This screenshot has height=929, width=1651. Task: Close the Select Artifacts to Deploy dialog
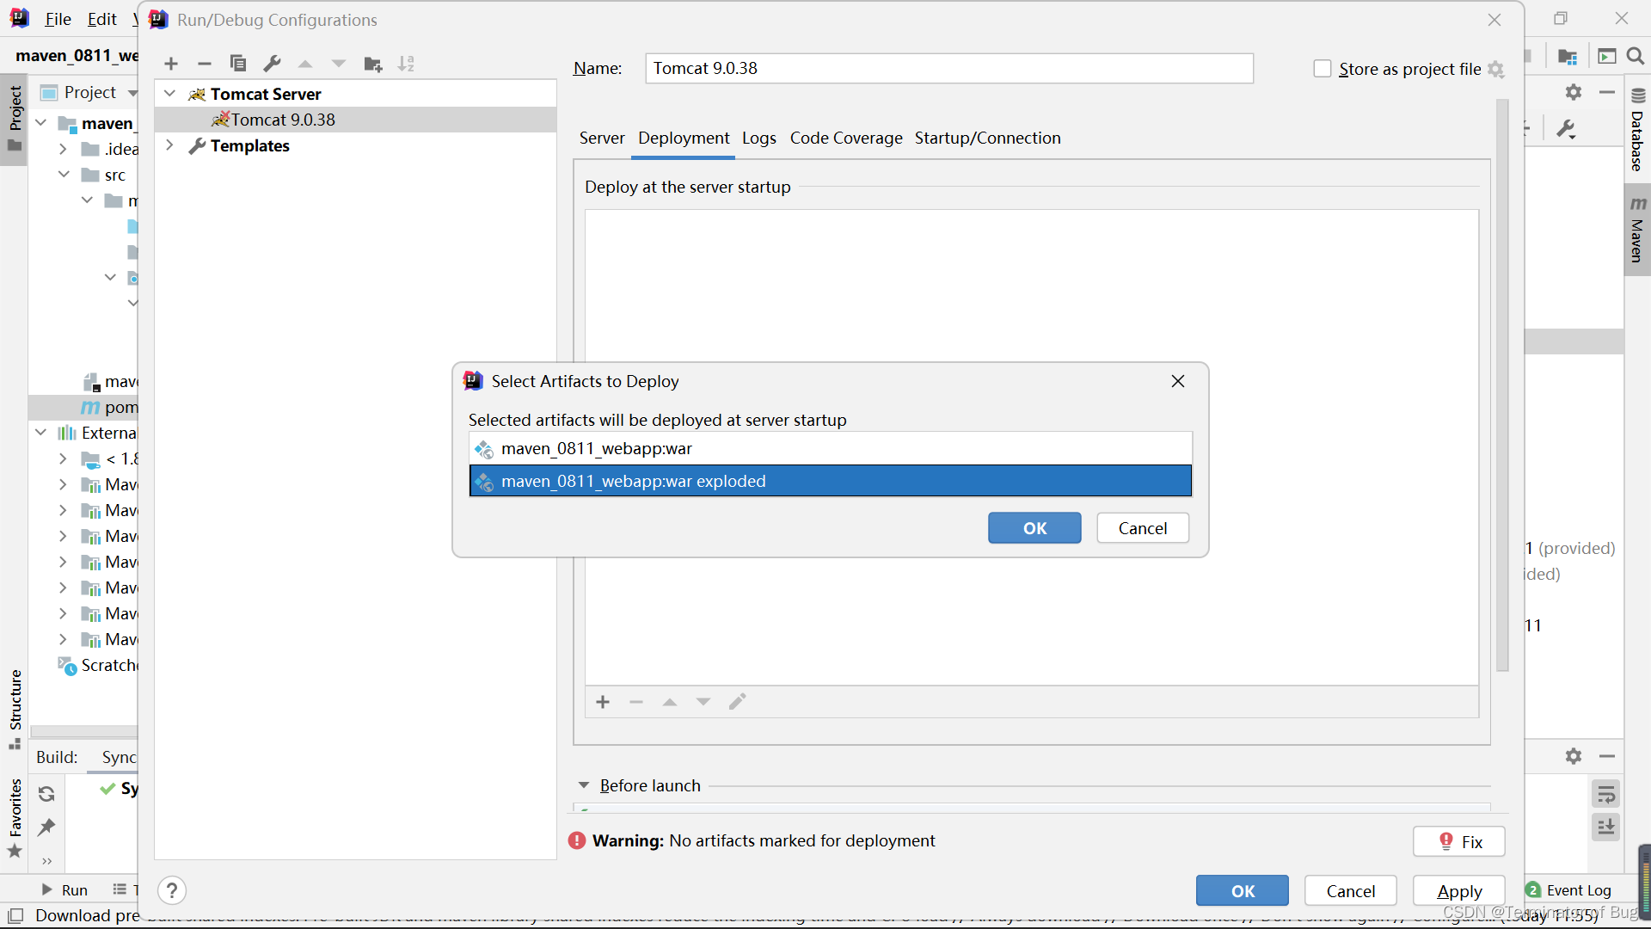coord(1178,381)
